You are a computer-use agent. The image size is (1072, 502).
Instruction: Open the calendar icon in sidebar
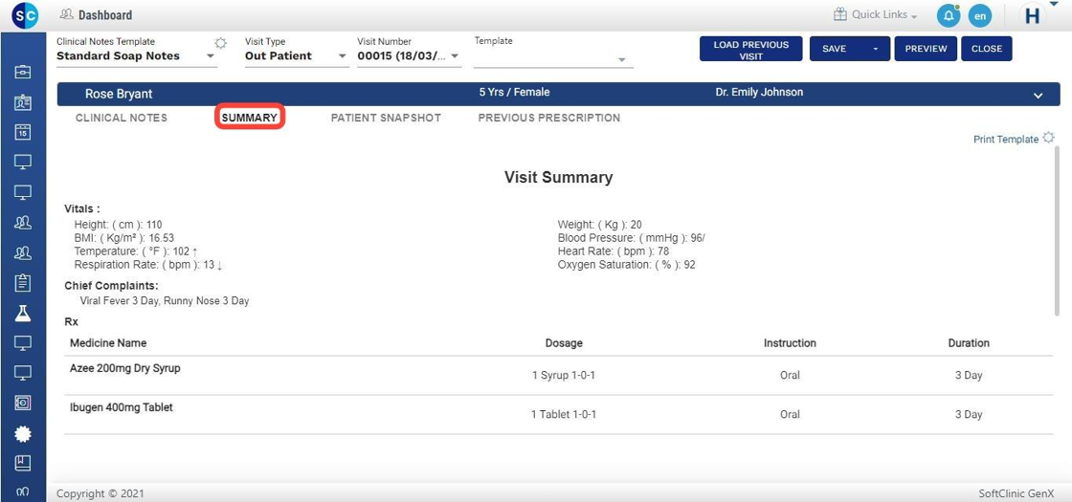(23, 133)
